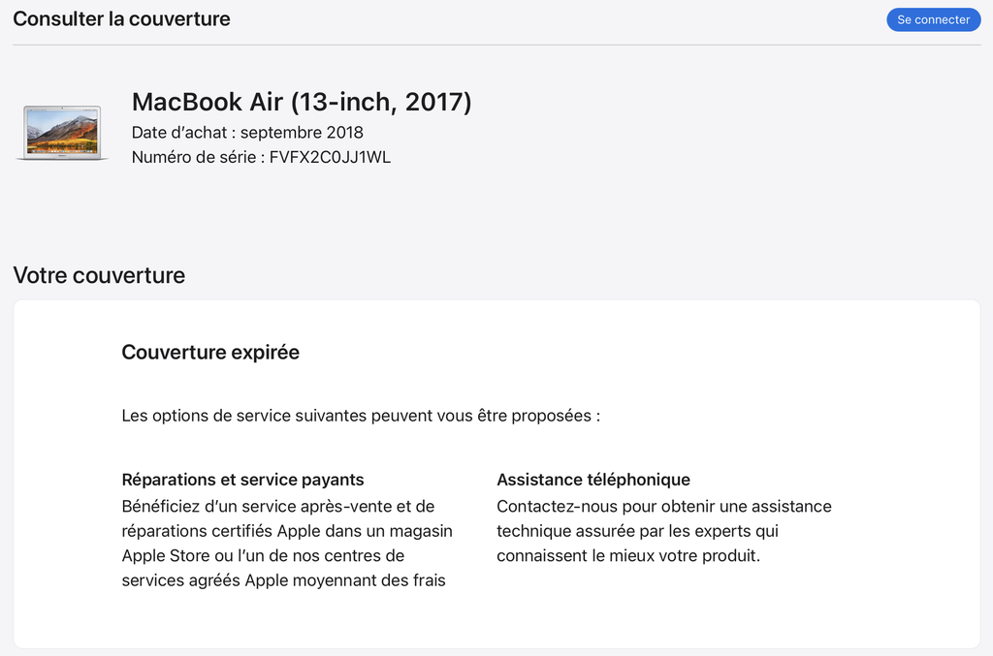Click the Votre couverture section heading
This screenshot has height=656, width=993.
point(100,275)
